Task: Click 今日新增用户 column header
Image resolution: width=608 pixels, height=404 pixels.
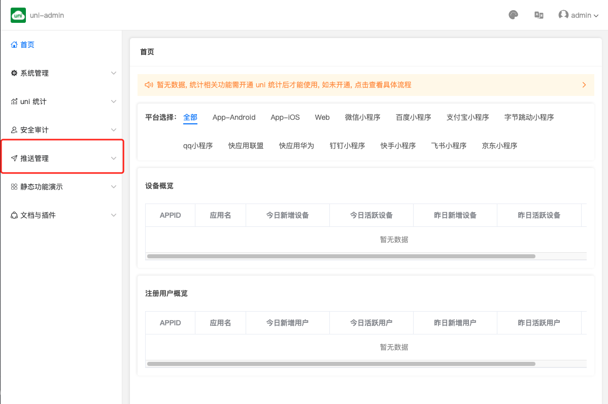Action: coord(287,323)
